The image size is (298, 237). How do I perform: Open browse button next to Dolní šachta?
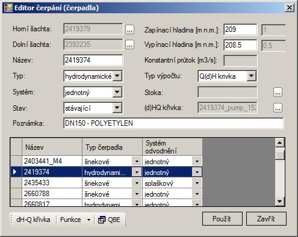click(x=129, y=45)
